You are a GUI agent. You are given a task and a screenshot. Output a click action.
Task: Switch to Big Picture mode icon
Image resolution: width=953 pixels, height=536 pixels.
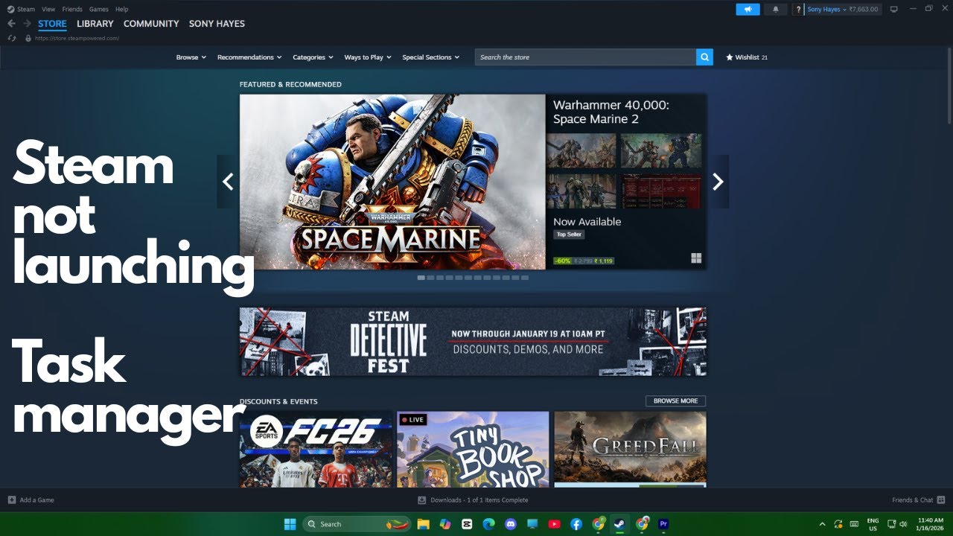pyautogui.click(x=894, y=9)
